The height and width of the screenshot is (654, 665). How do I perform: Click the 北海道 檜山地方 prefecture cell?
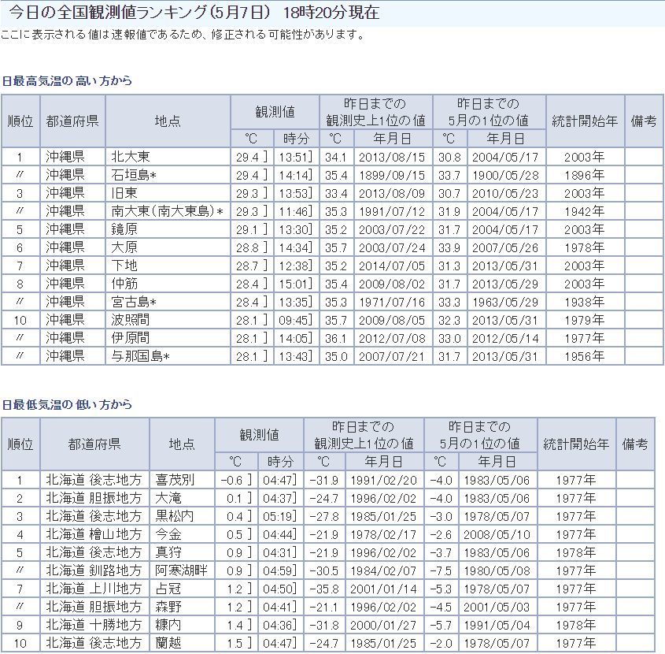(x=94, y=534)
